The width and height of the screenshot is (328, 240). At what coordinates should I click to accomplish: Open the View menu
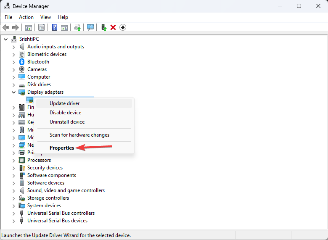click(45, 17)
